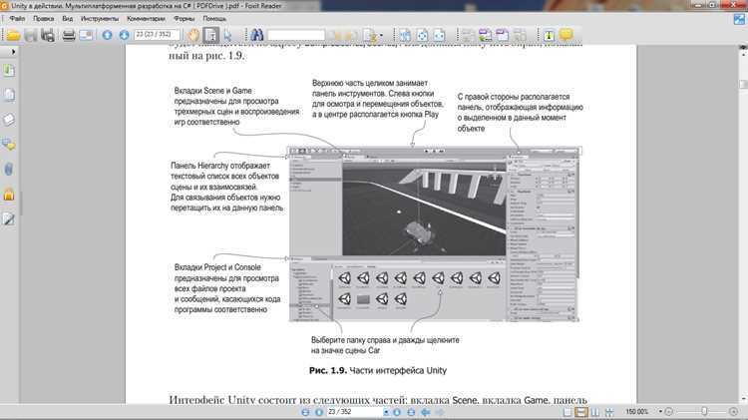Click the yellow Note comment icon

(566, 34)
